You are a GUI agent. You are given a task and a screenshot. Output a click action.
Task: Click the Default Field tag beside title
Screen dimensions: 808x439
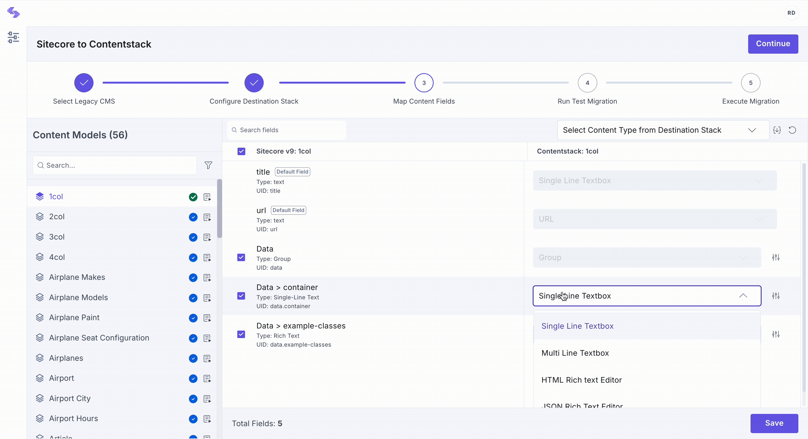coord(292,172)
